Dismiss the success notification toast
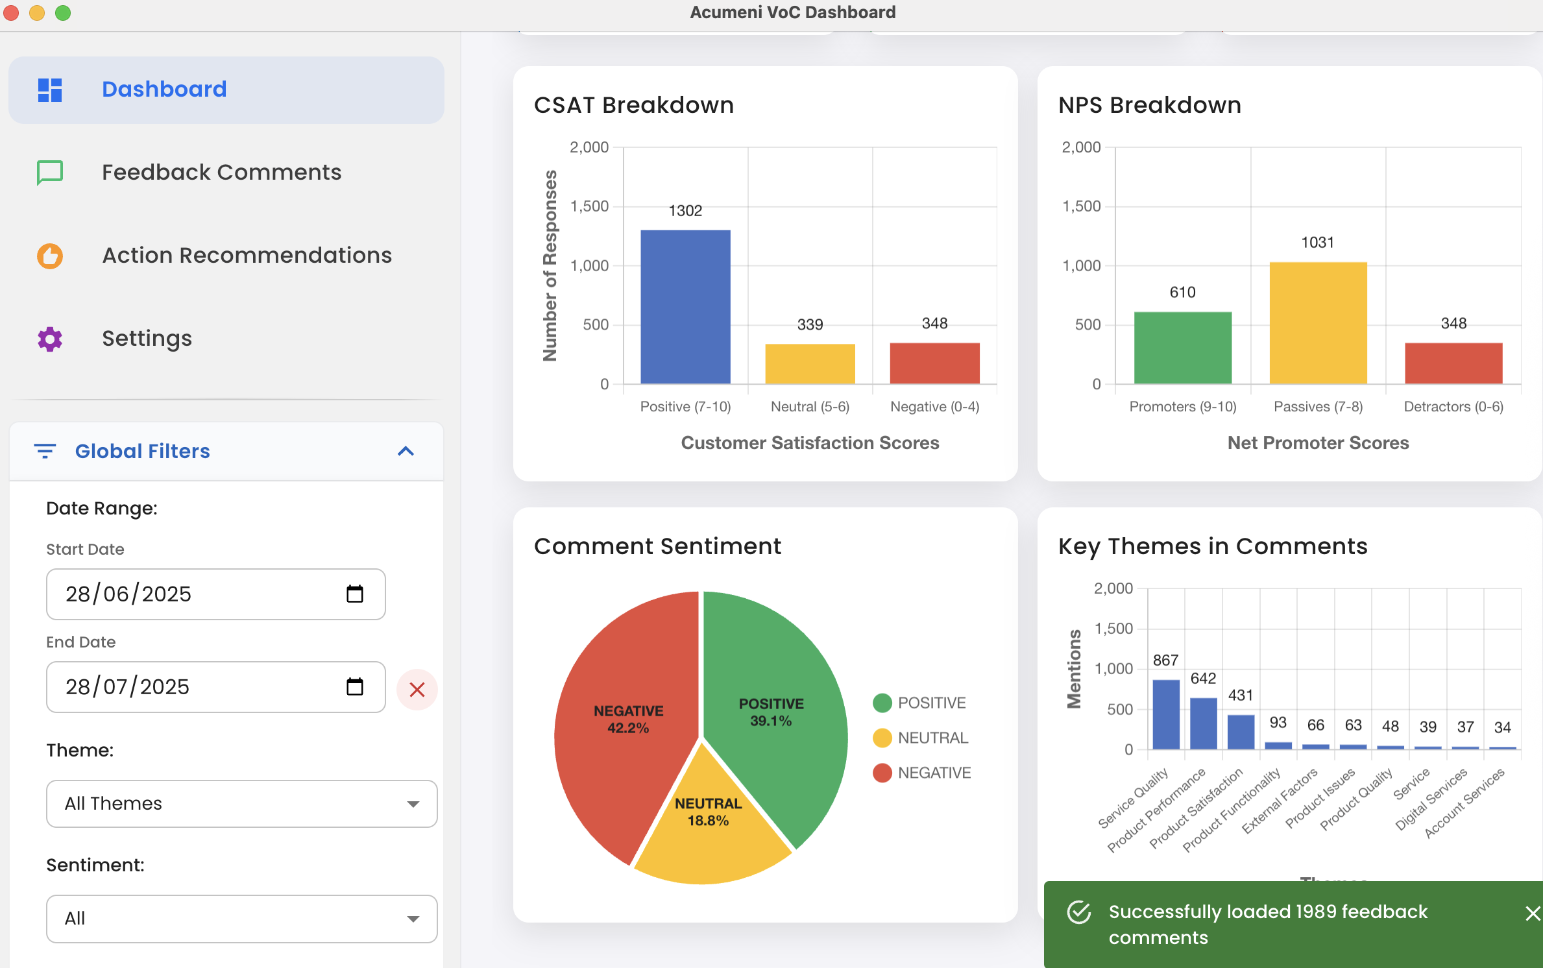The height and width of the screenshot is (968, 1543). (1532, 914)
